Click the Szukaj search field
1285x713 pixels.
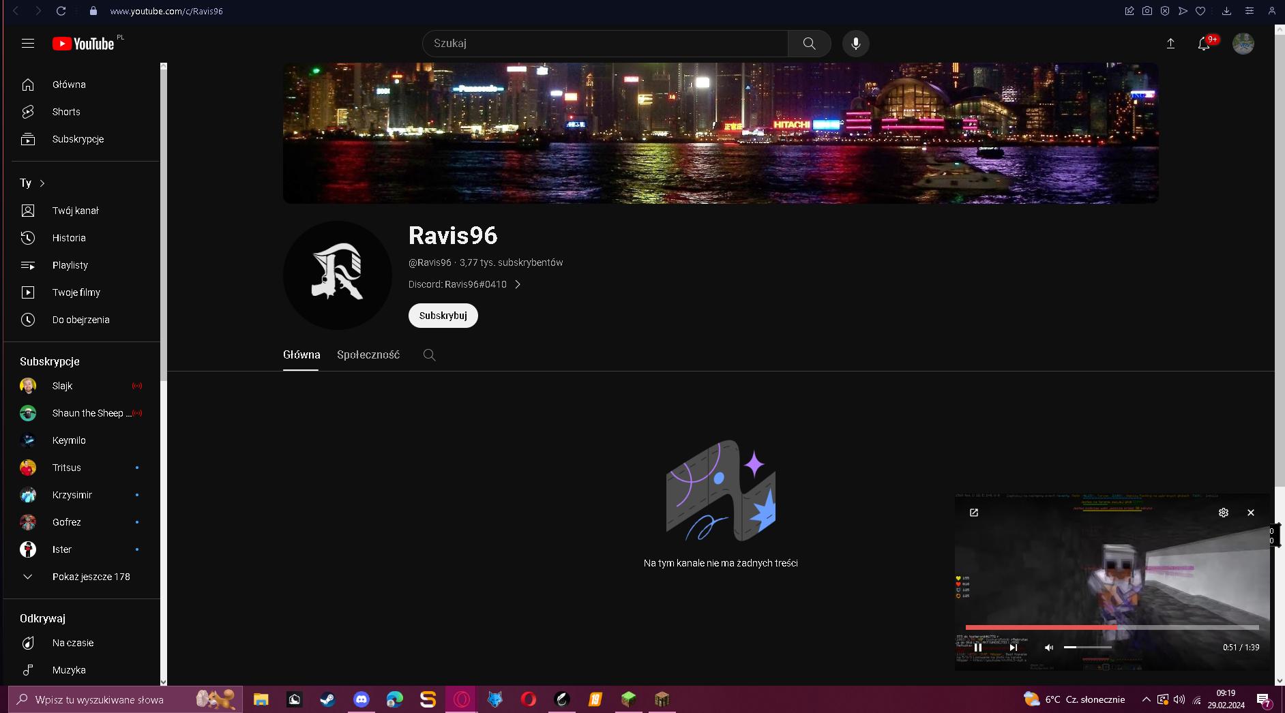coord(606,44)
